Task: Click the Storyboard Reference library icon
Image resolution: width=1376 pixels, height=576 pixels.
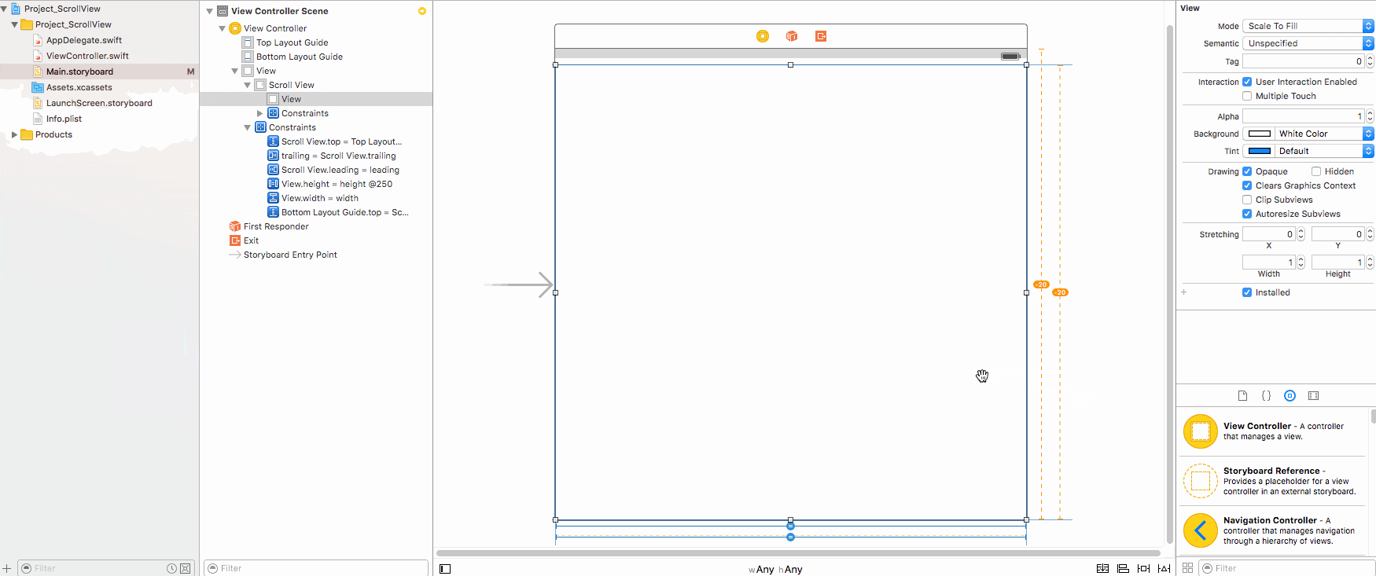Action: (1200, 481)
